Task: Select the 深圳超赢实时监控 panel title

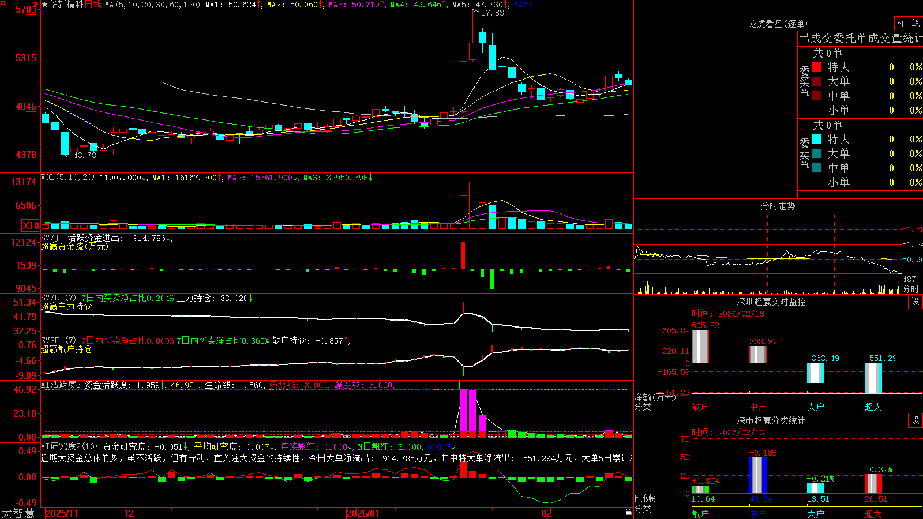Action: [771, 302]
